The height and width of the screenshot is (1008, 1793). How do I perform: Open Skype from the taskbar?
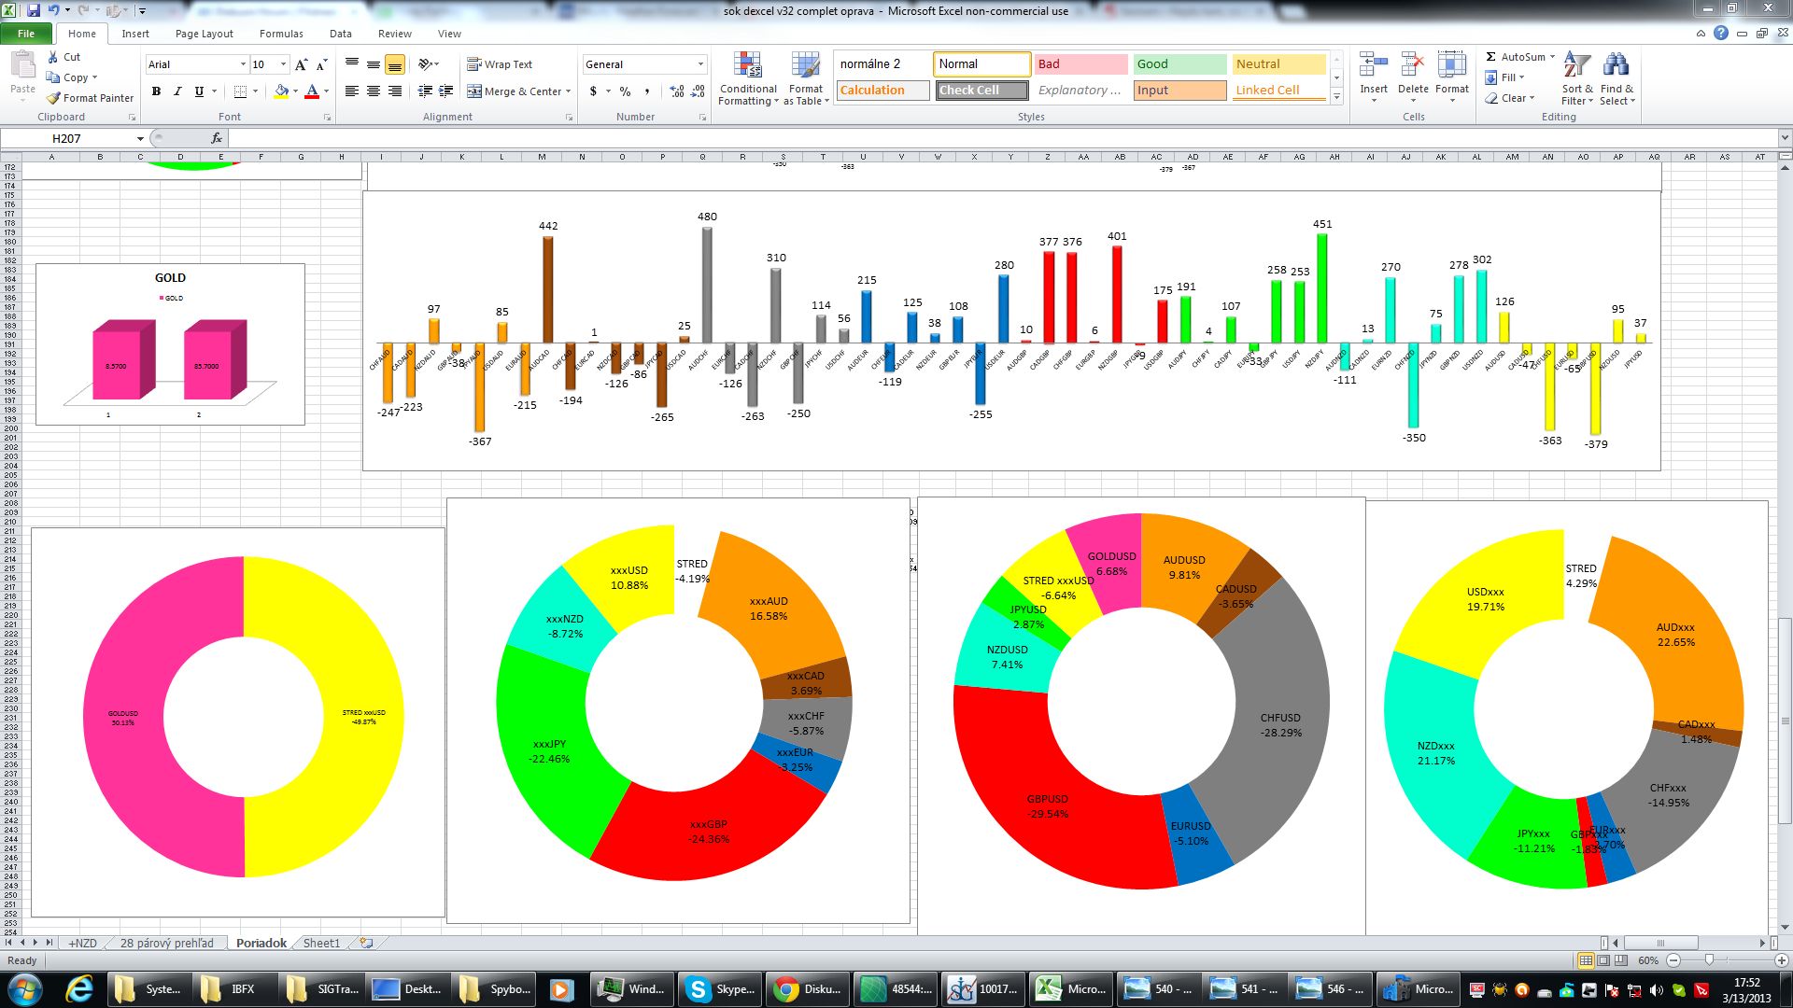pos(719,989)
